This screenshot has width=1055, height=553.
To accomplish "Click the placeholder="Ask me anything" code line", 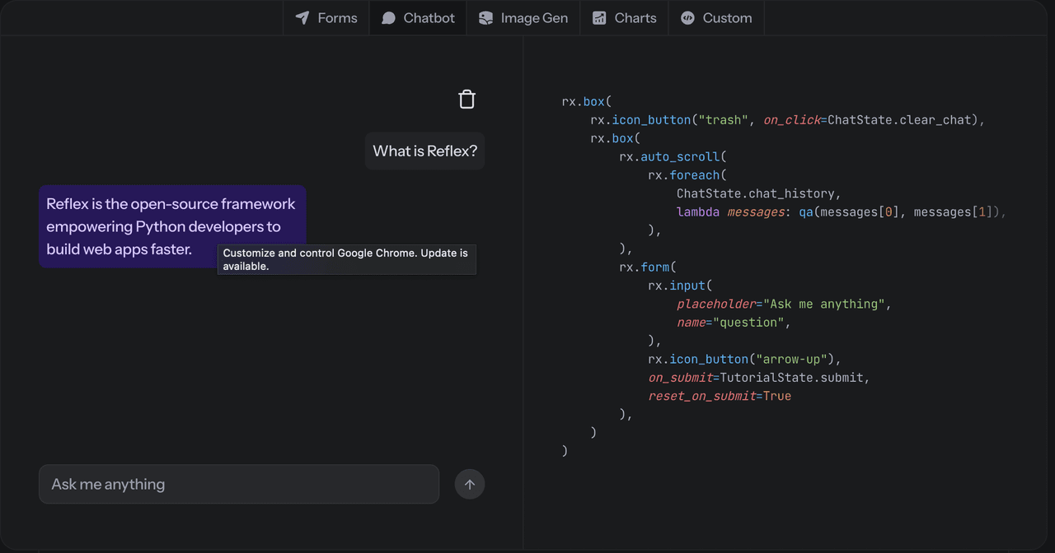I will [783, 304].
